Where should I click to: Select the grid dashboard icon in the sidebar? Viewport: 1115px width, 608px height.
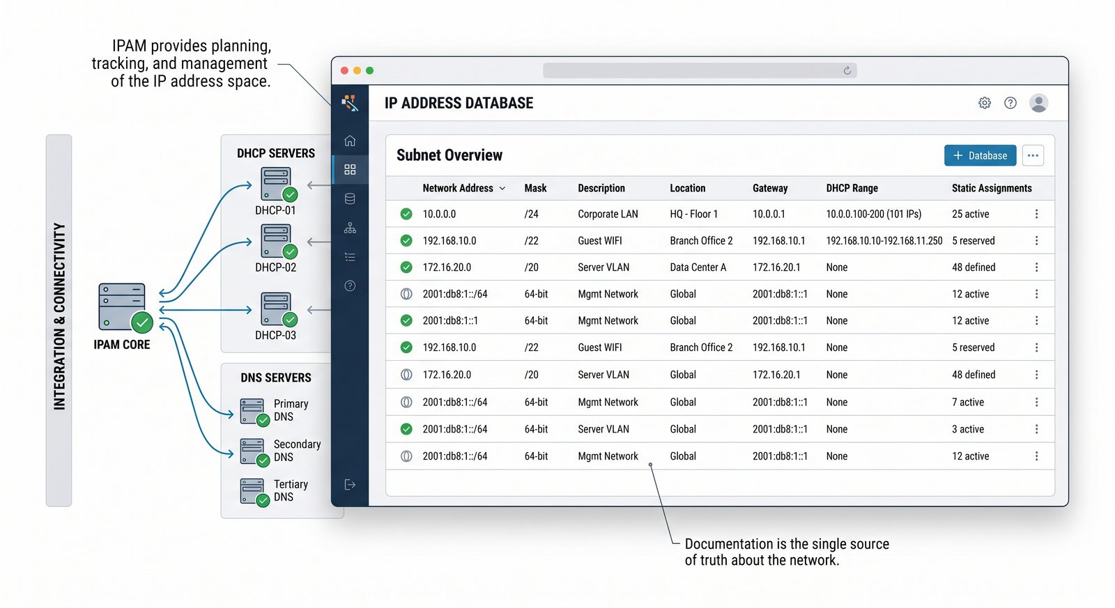click(350, 170)
